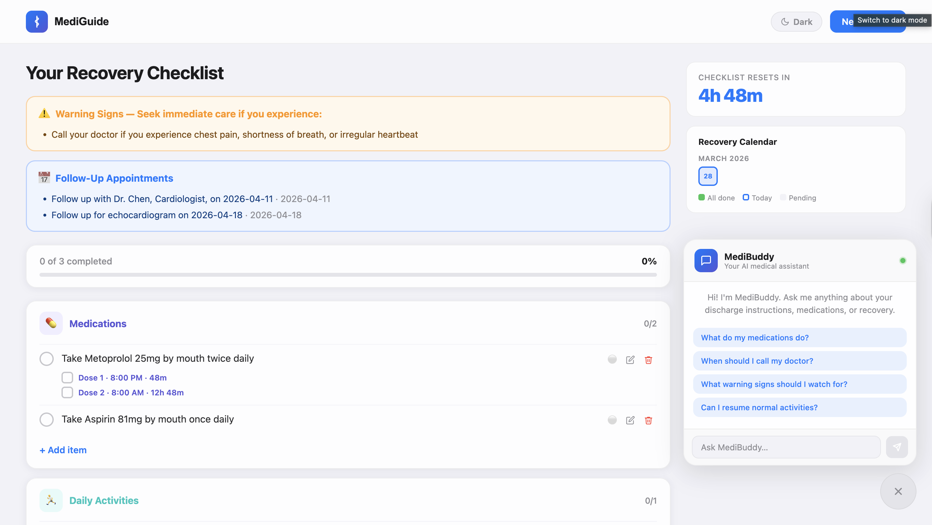Add item to Medications list

tap(63, 450)
